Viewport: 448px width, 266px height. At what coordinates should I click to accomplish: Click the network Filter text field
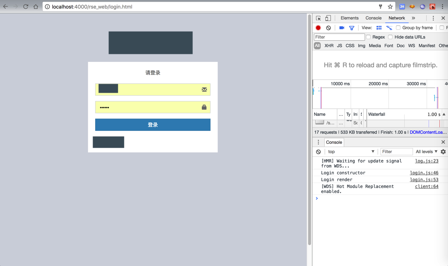pyautogui.click(x=339, y=37)
